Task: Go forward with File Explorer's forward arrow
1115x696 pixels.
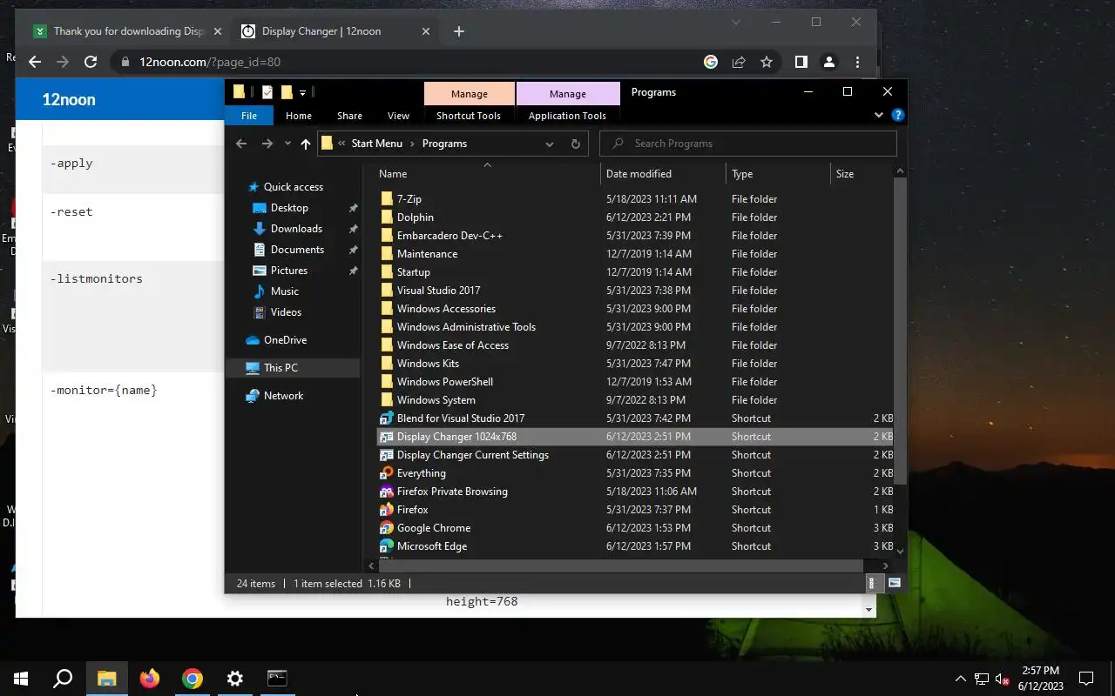Action: [x=267, y=144]
